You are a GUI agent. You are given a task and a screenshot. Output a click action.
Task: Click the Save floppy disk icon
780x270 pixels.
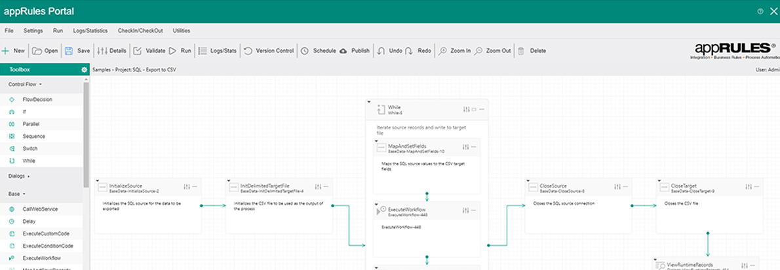(69, 50)
